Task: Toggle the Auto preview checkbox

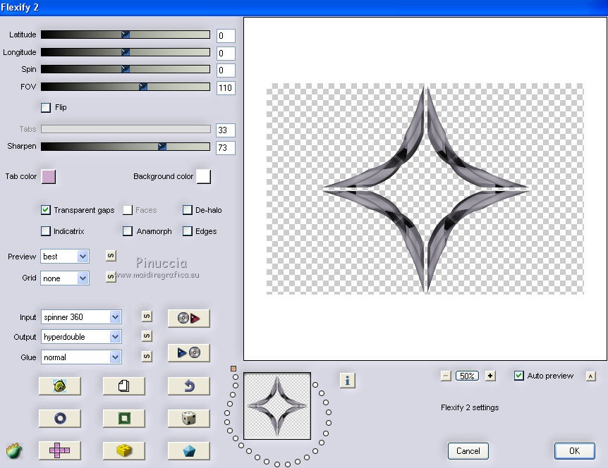Action: (519, 376)
